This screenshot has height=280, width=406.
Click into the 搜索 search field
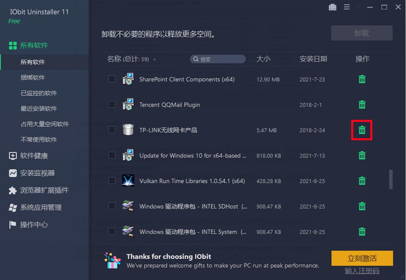coord(218,59)
